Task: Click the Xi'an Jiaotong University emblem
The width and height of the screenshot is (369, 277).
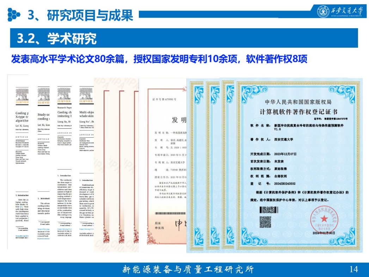Action: pyautogui.click(x=323, y=11)
